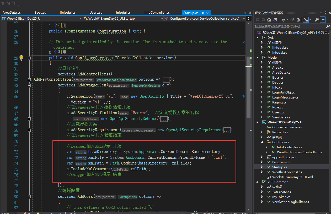Switch to the InfoController.cs tab

point(157,13)
